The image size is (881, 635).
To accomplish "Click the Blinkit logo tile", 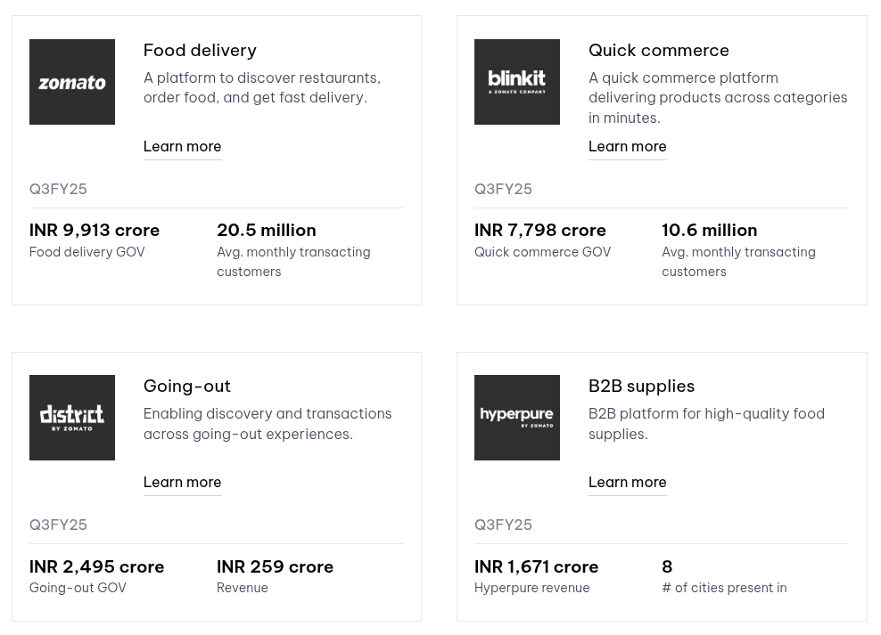I will (x=517, y=82).
